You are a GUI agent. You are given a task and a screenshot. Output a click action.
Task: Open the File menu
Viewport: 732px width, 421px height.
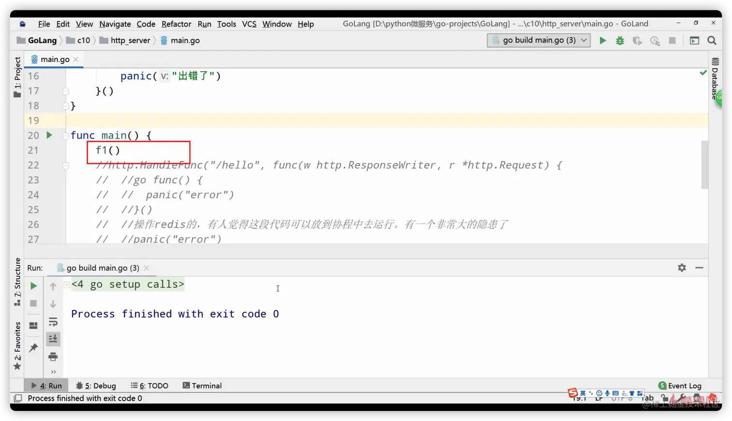[x=44, y=24]
